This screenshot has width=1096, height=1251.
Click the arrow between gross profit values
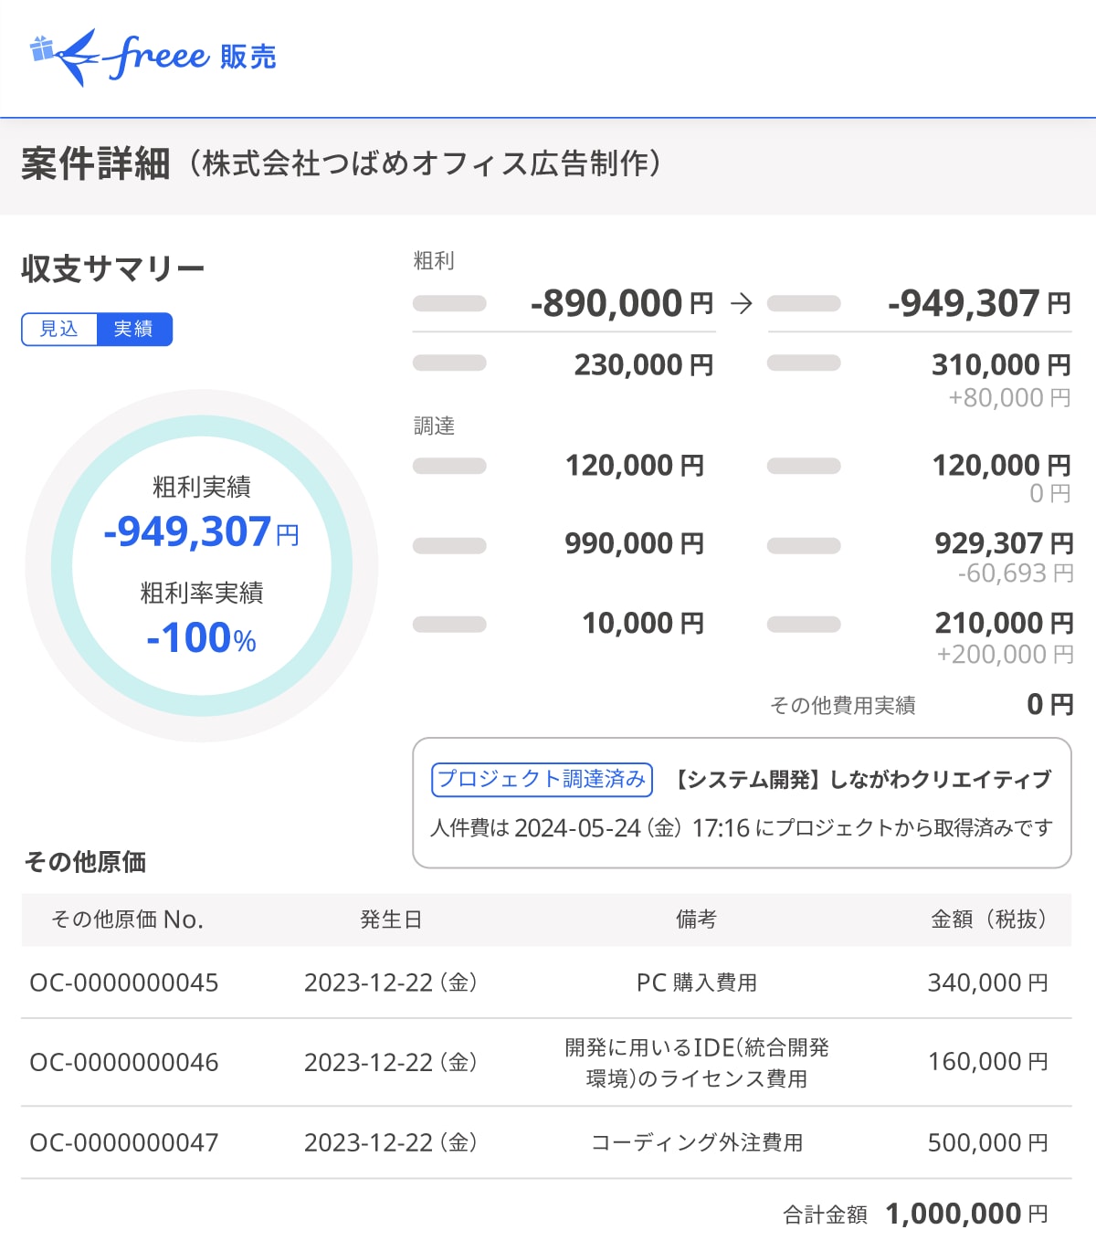point(742,304)
